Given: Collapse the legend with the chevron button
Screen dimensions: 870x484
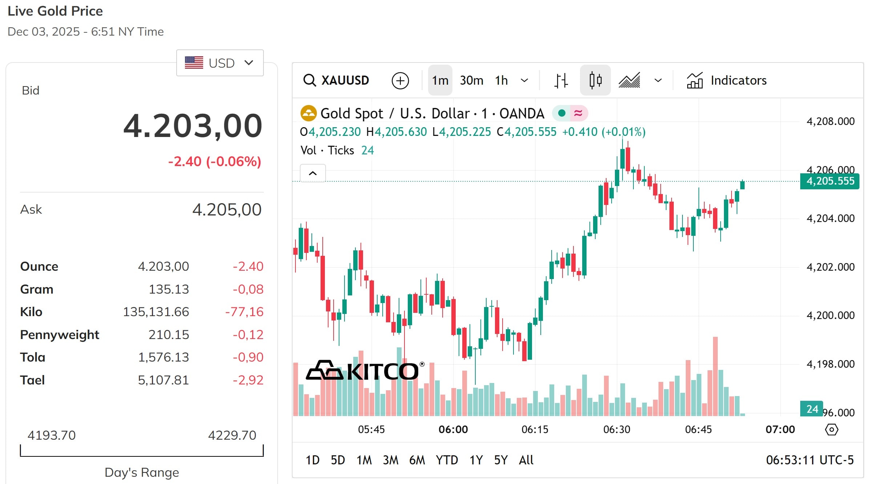Looking at the screenshot, I should [313, 173].
